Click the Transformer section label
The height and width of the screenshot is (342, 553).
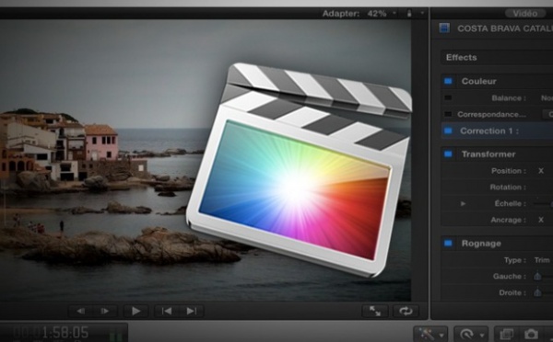coord(488,154)
